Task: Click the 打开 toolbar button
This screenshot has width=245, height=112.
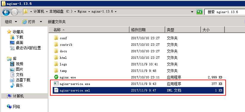Action: pyautogui.click(x=29, y=22)
